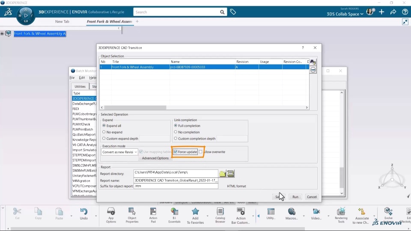Expand the Front Fork & Wheel Assembly tree node
The image size is (411, 231).
pos(2,33)
